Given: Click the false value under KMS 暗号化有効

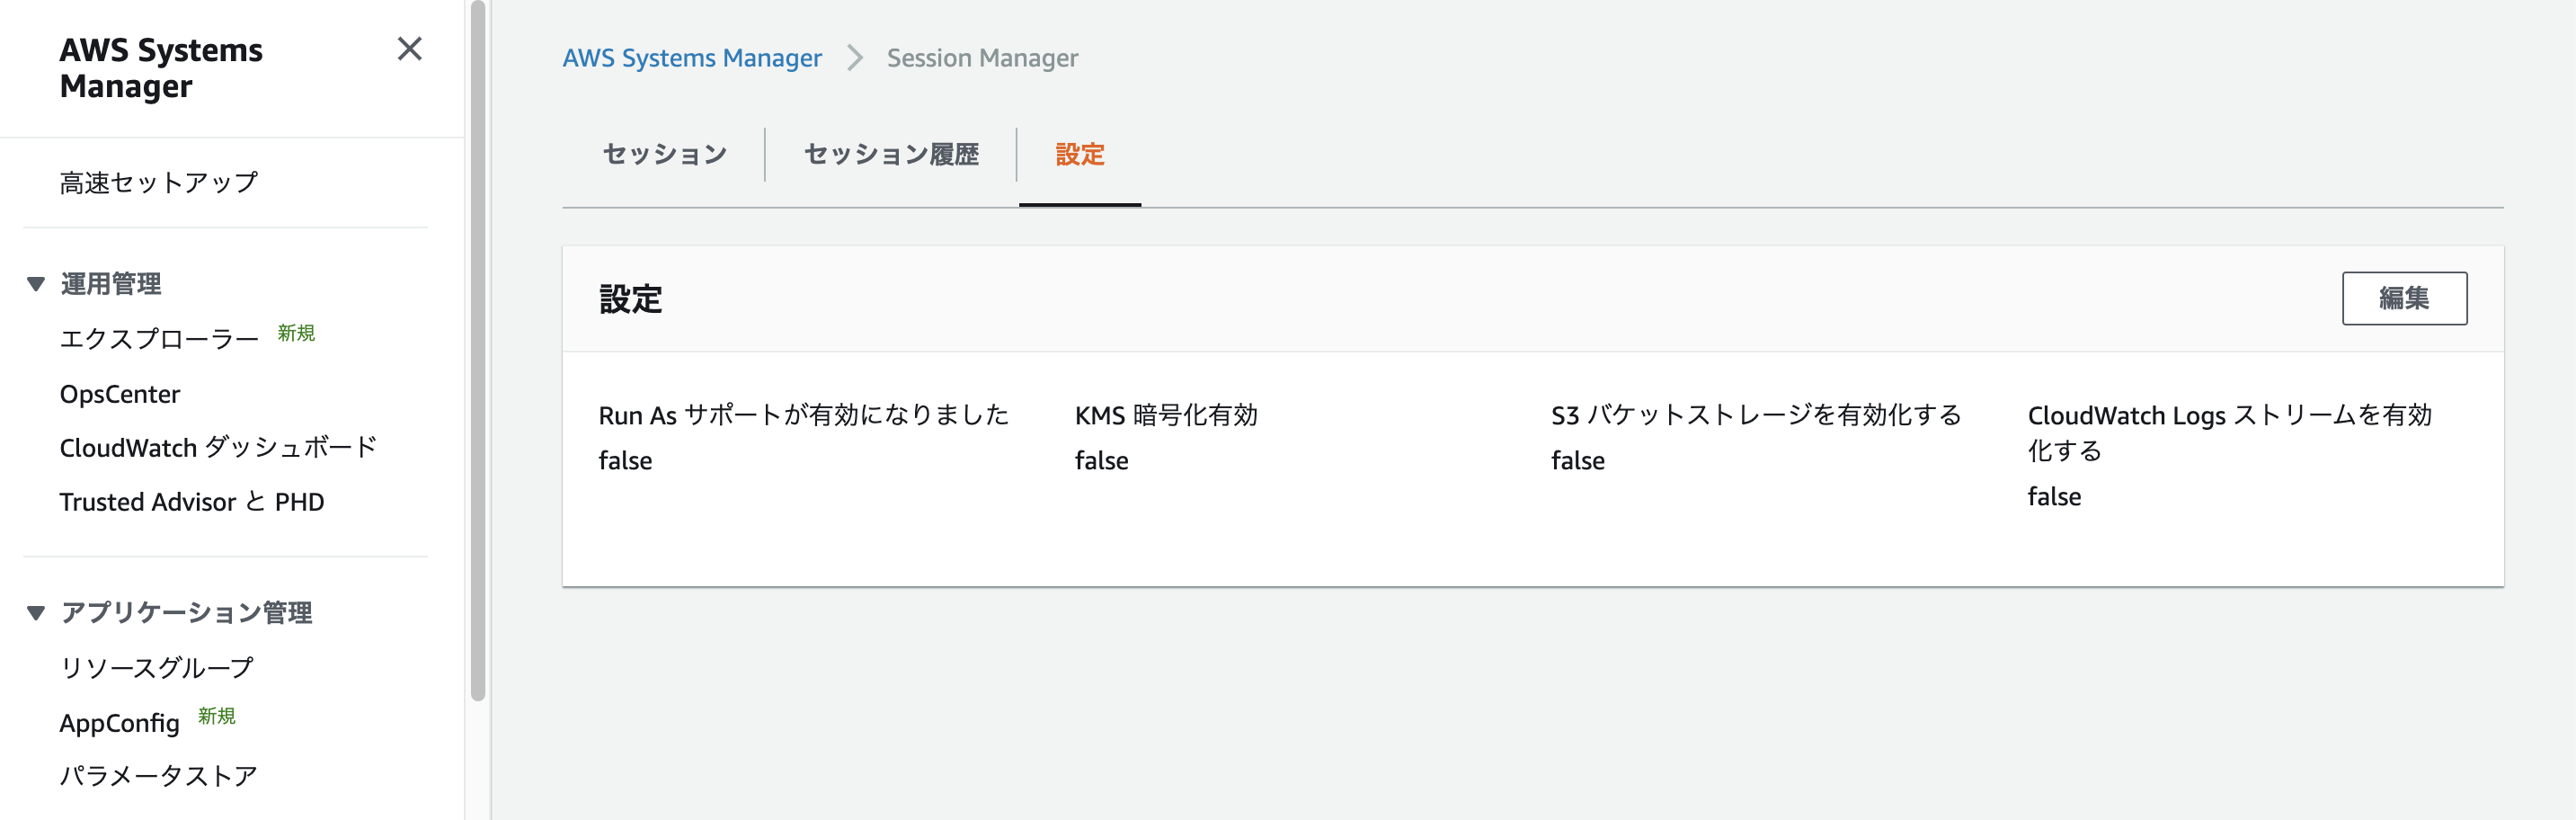Looking at the screenshot, I should click(1101, 461).
